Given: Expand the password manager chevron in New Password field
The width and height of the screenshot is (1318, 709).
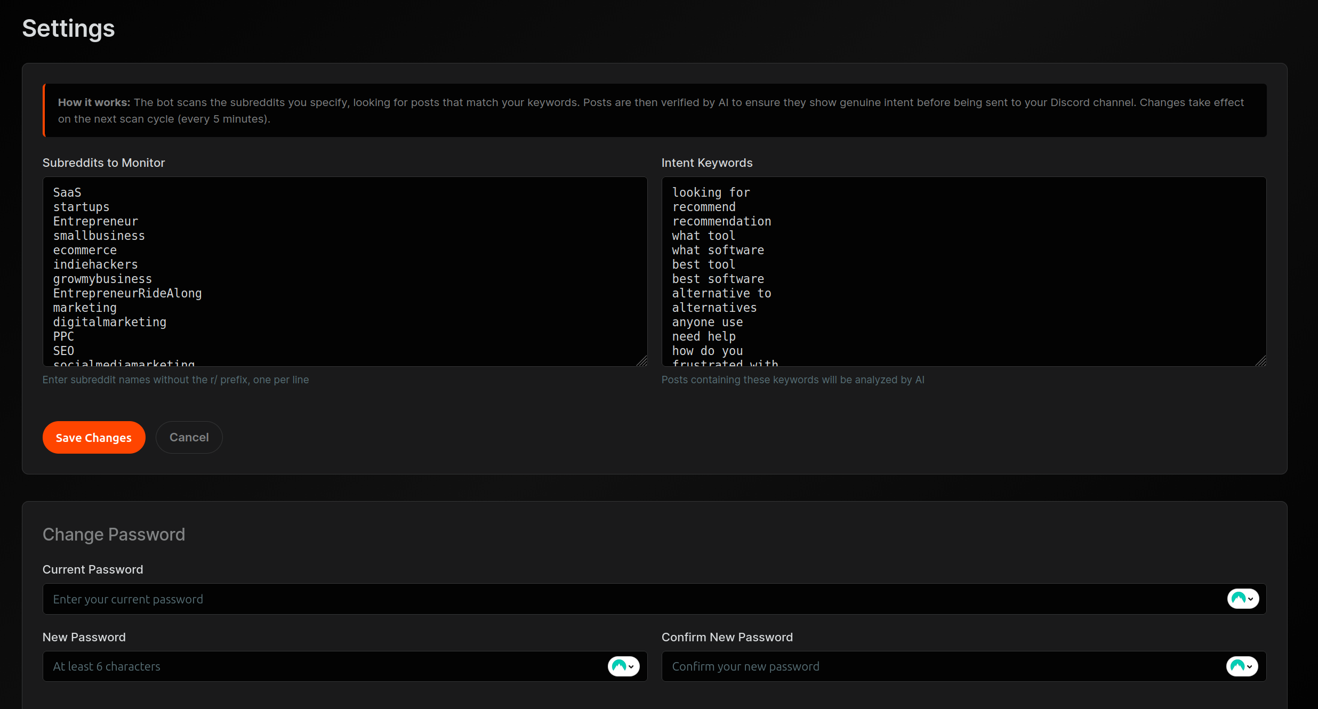Looking at the screenshot, I should point(632,666).
